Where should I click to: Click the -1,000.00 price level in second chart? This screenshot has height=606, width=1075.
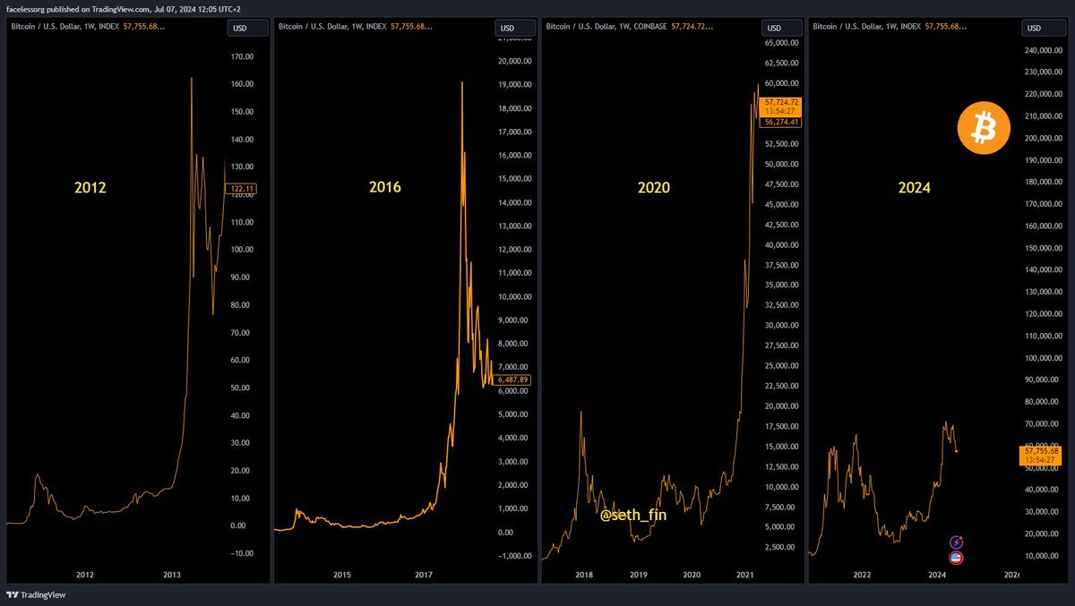click(515, 557)
